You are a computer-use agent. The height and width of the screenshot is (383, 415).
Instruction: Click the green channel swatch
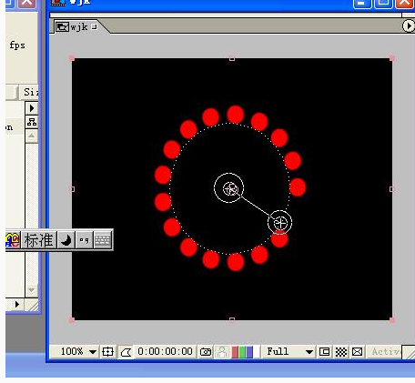point(242,352)
